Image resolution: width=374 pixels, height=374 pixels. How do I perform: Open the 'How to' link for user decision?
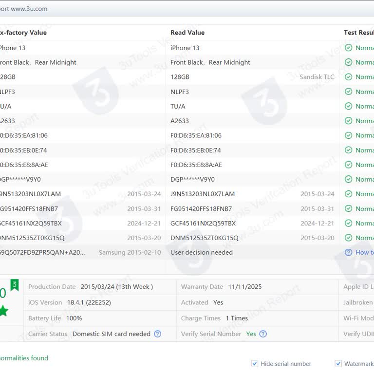pyautogui.click(x=364, y=252)
